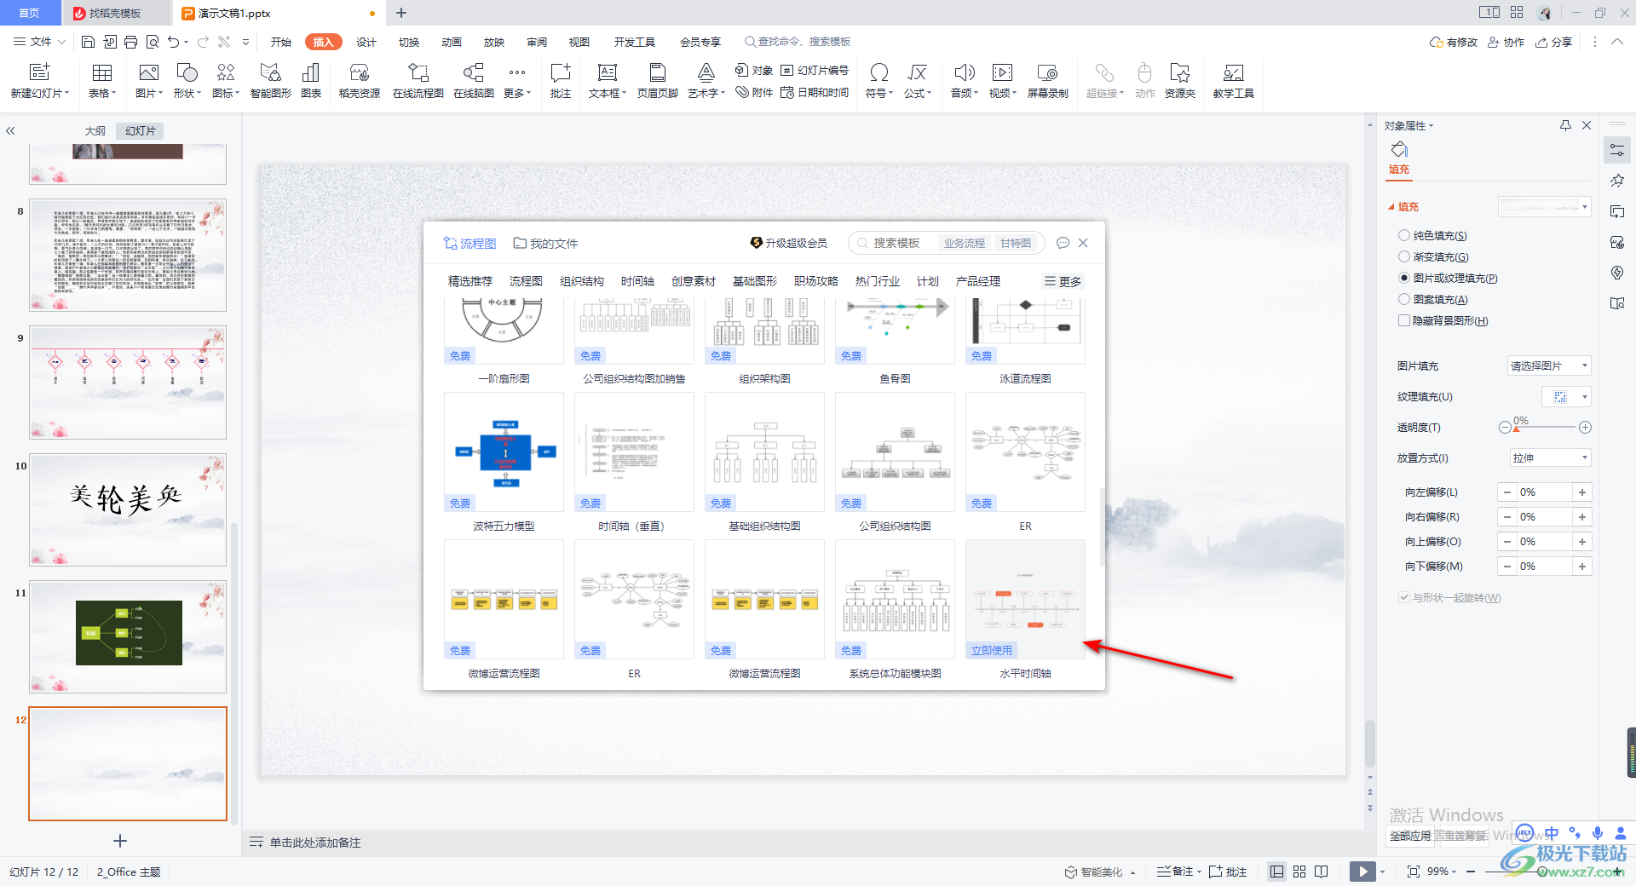Collapse the Fill (填充) section
1636x886 pixels.
1391,207
